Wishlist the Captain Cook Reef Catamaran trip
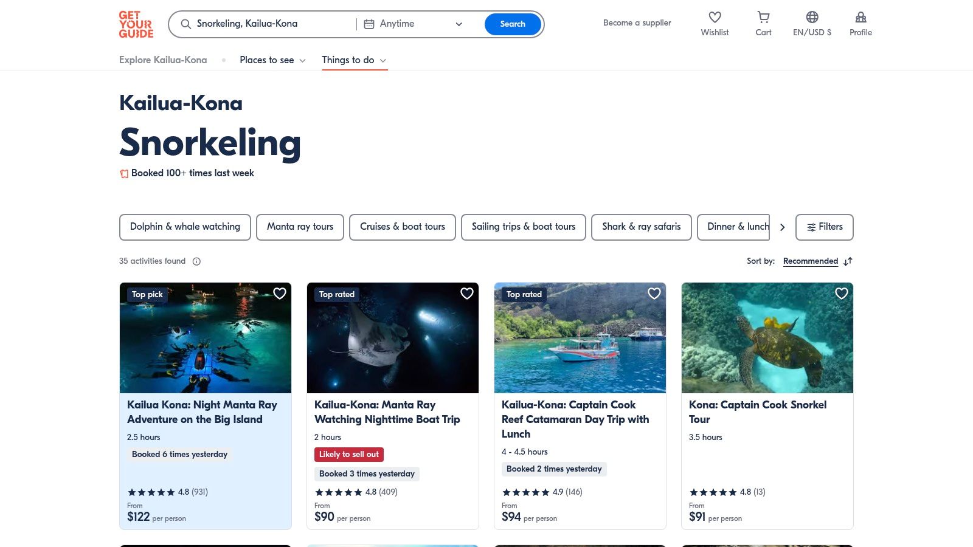973x547 pixels. click(654, 294)
